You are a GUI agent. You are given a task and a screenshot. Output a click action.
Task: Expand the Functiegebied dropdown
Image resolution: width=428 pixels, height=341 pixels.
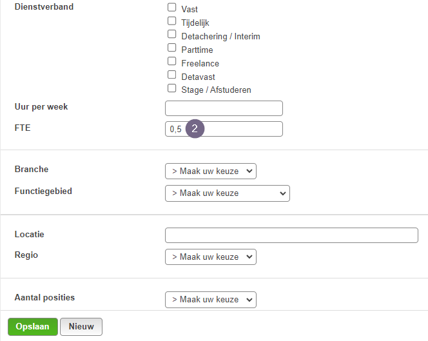(x=228, y=193)
